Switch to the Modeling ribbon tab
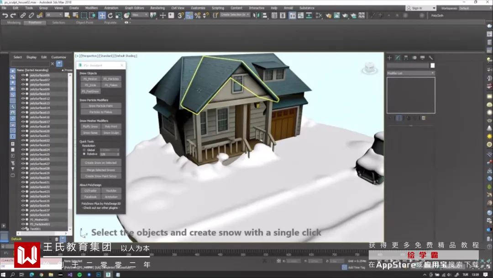493x278 pixels. tap(14, 23)
